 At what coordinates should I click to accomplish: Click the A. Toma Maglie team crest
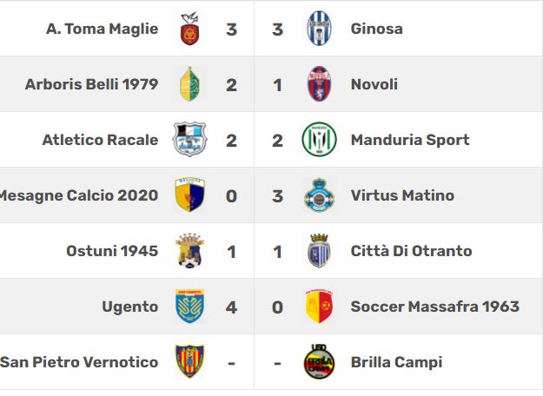189,29
